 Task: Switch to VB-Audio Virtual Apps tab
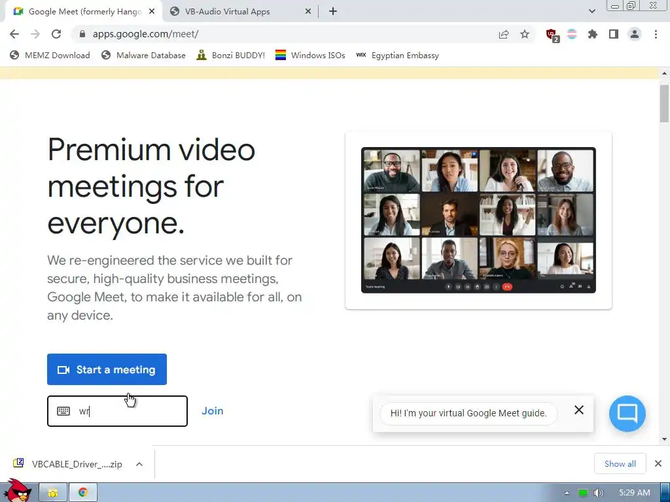(240, 12)
